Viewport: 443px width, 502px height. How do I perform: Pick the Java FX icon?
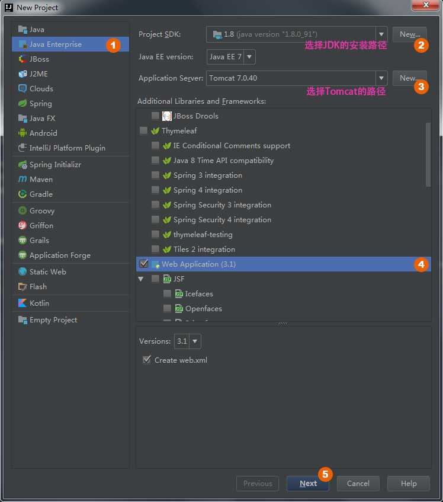pos(23,119)
